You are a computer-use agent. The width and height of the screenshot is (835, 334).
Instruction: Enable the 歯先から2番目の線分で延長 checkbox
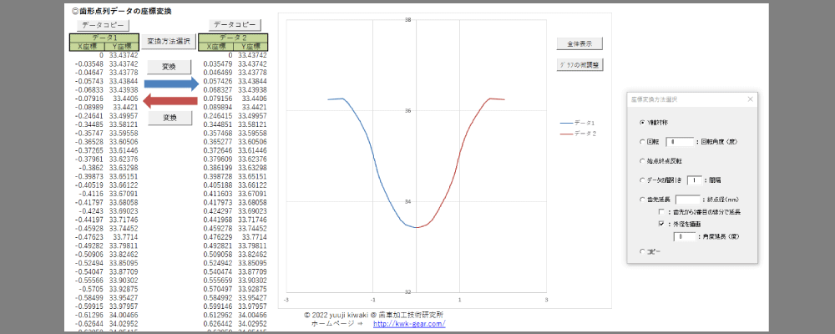(x=661, y=212)
